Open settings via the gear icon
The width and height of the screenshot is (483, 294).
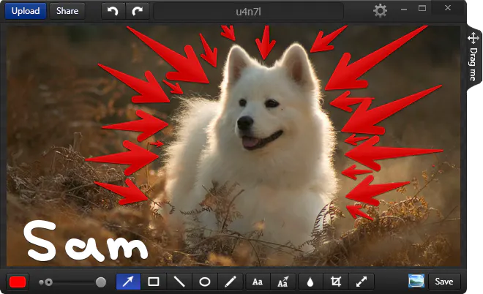[x=380, y=11]
